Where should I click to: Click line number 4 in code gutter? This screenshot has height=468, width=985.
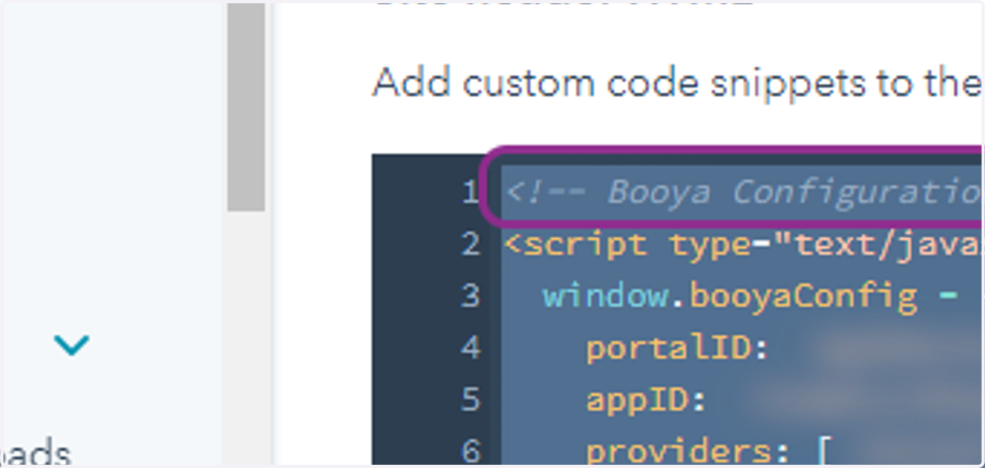pos(470,348)
